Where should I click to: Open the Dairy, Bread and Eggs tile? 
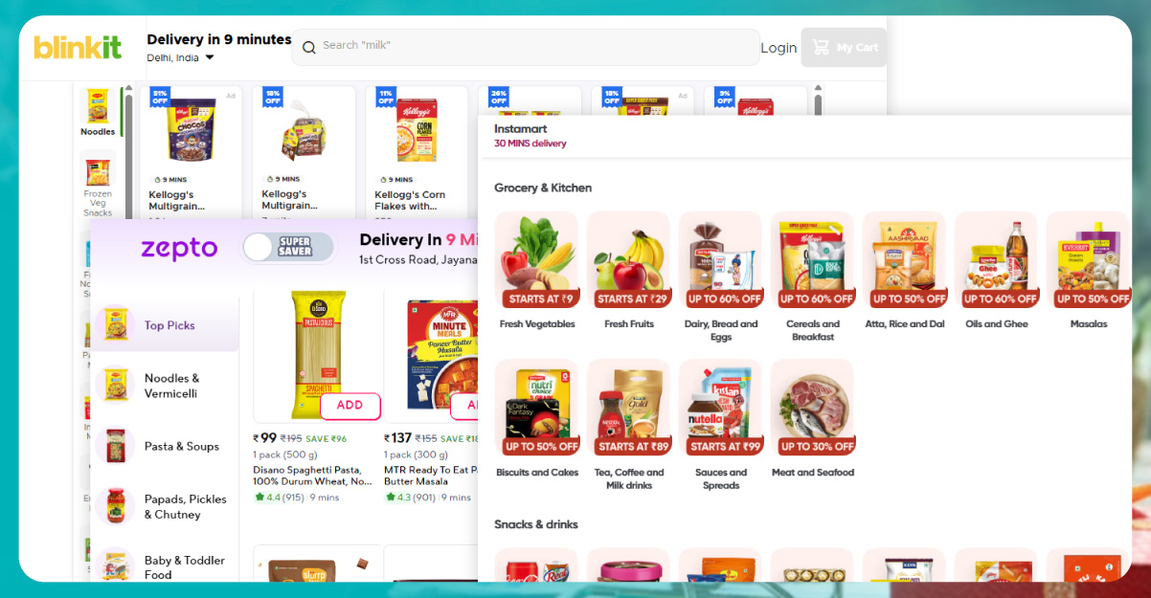[x=721, y=277]
